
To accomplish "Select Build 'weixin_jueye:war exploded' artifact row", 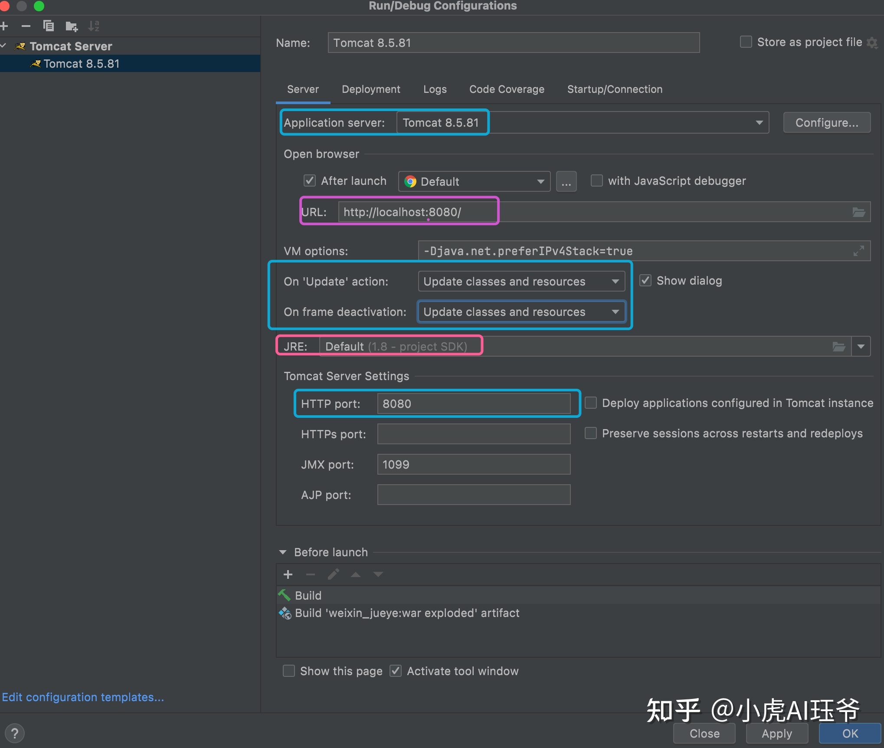I will coord(579,613).
